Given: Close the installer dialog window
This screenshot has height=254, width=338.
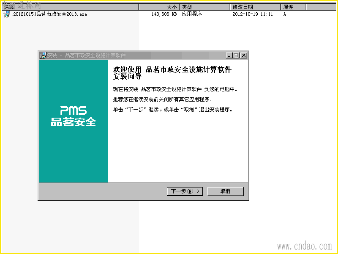Looking at the screenshot, I should click(x=244, y=55).
